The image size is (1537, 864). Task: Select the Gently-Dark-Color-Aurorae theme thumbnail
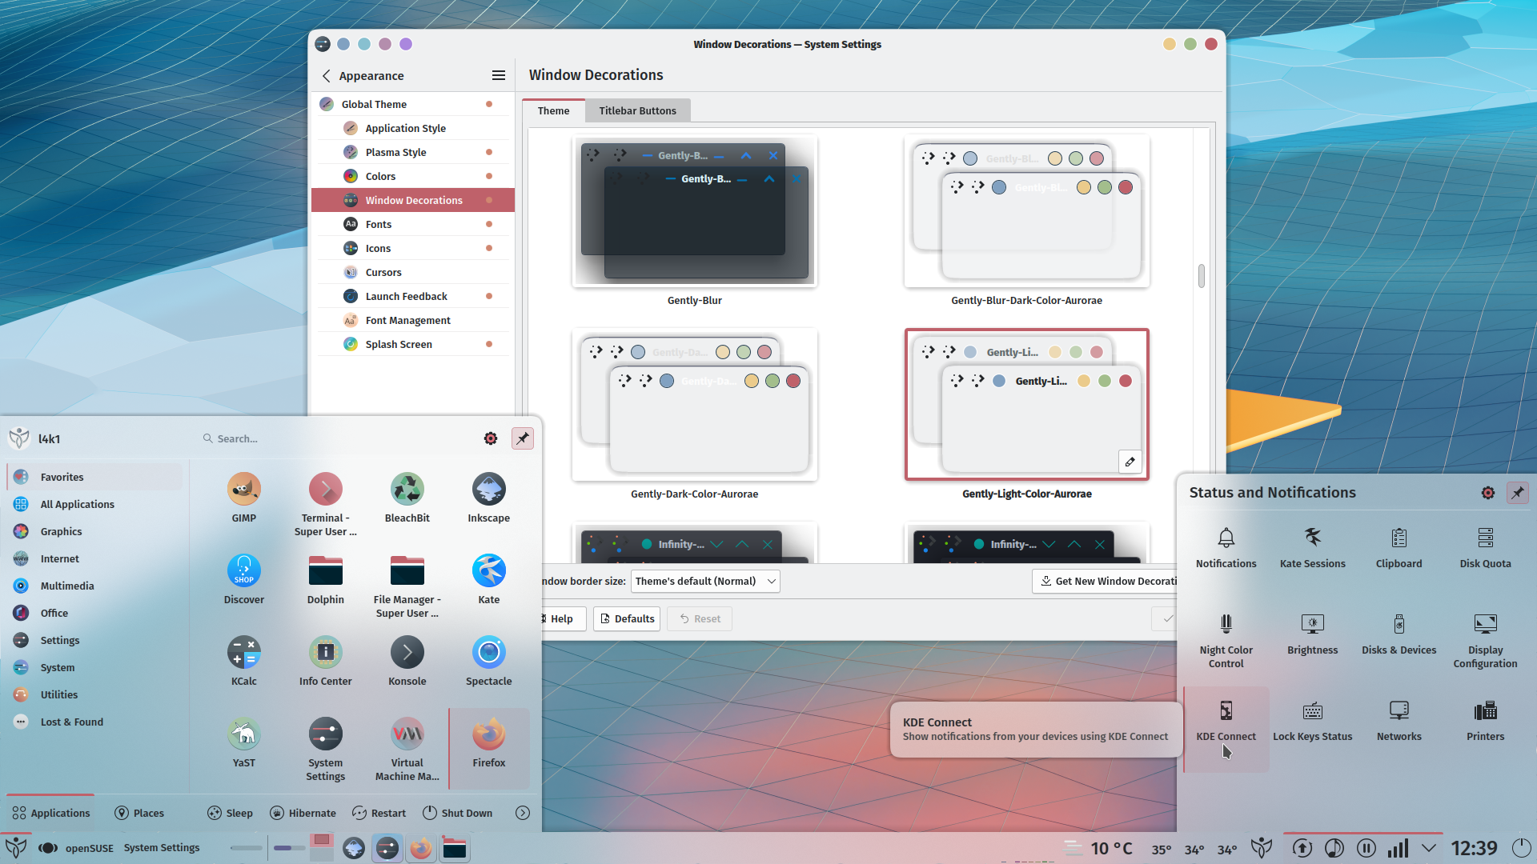point(694,405)
